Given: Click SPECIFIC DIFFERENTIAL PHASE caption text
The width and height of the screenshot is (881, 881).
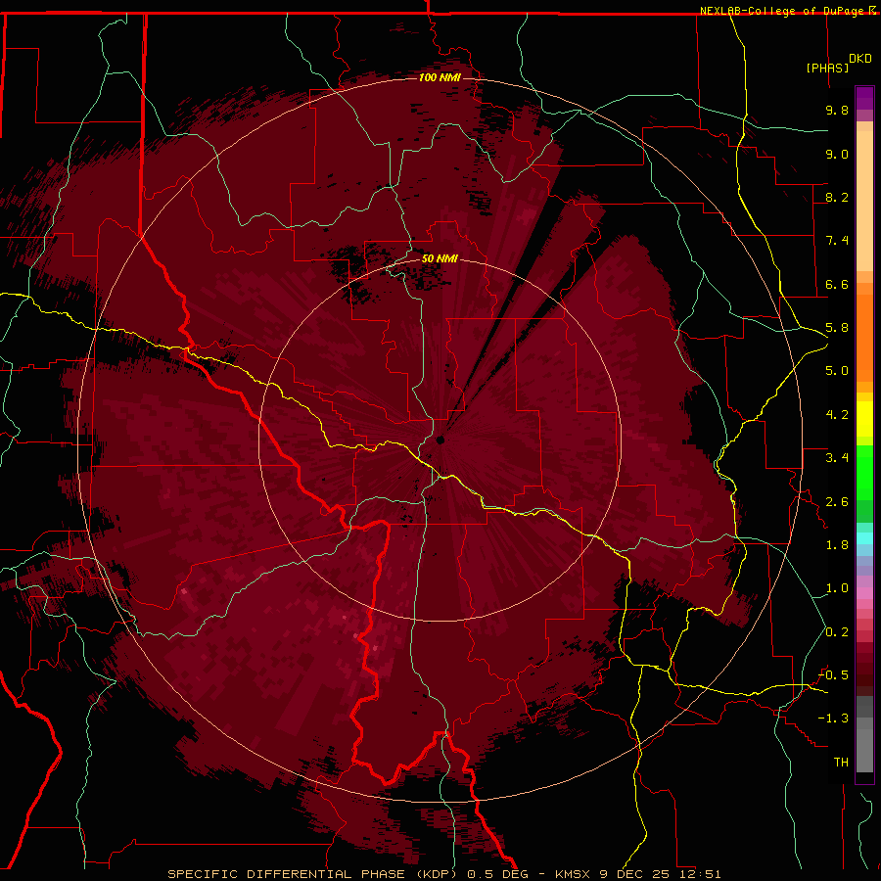Looking at the screenshot, I should coord(287,874).
